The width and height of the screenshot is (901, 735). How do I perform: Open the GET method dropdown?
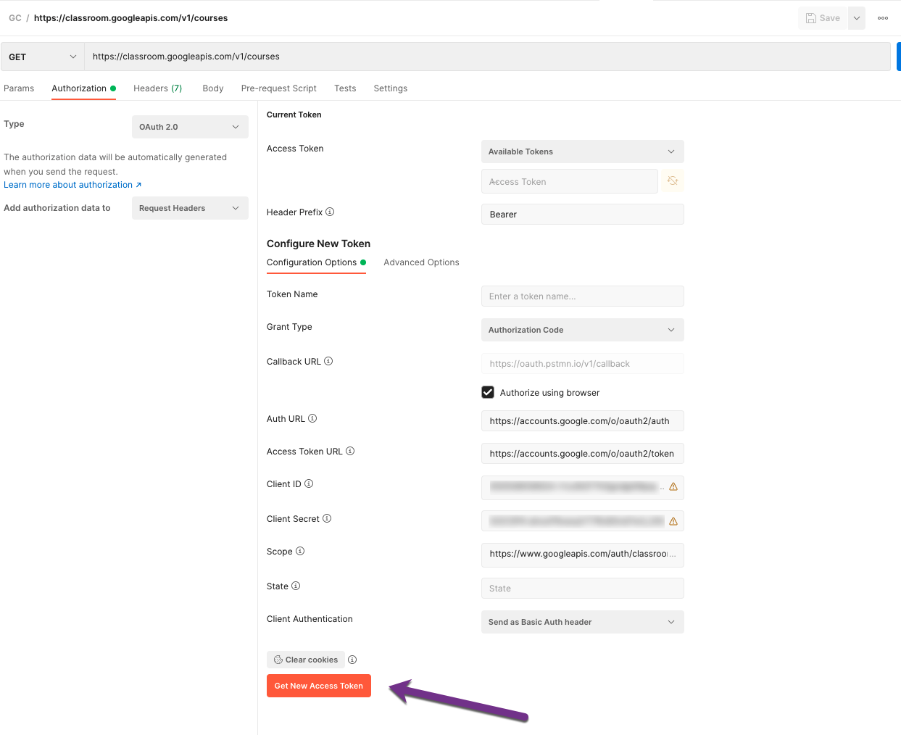tap(42, 57)
